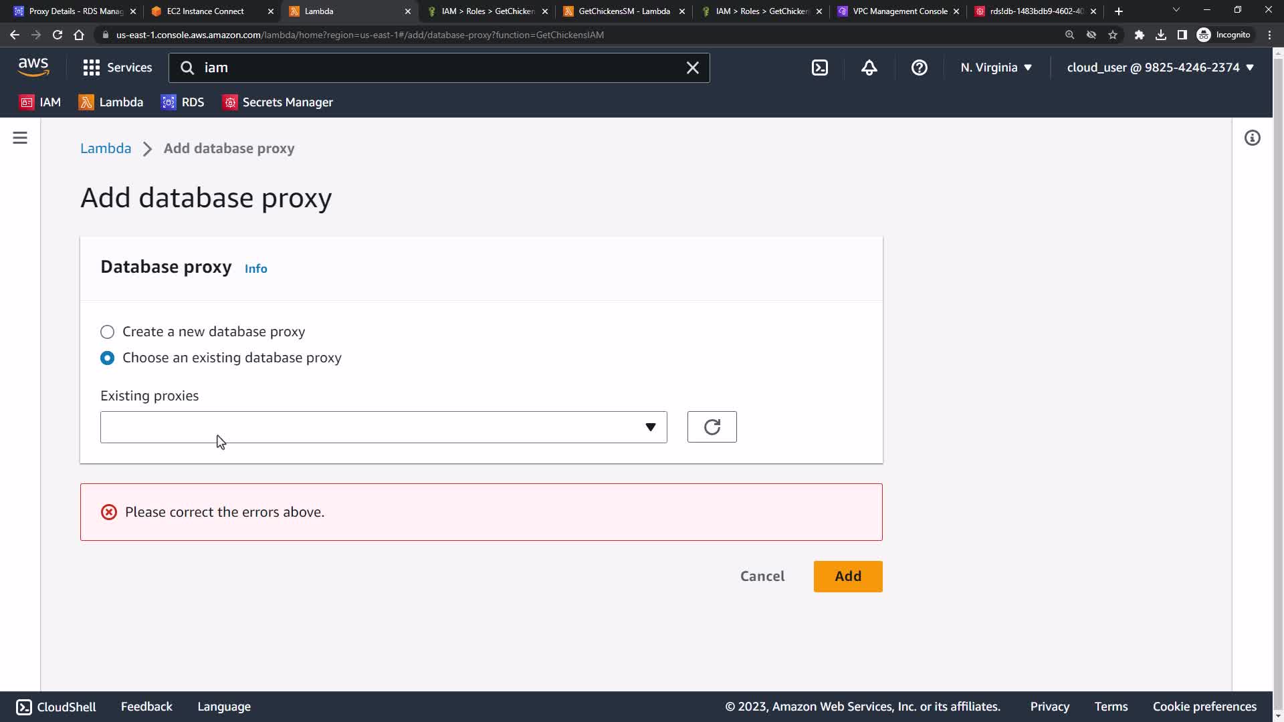Click the Lambda breadcrumb link

pyautogui.click(x=106, y=148)
